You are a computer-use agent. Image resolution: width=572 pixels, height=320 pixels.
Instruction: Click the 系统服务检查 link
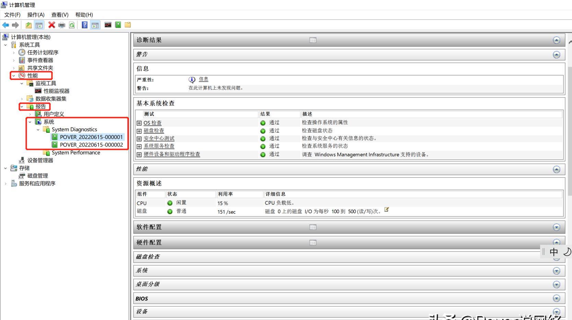pos(159,146)
